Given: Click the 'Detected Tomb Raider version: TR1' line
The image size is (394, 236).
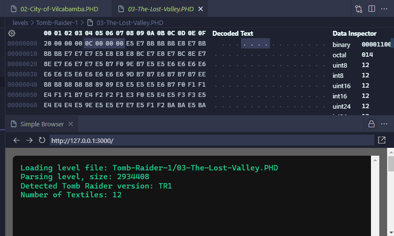Looking at the screenshot, I should tap(96, 186).
